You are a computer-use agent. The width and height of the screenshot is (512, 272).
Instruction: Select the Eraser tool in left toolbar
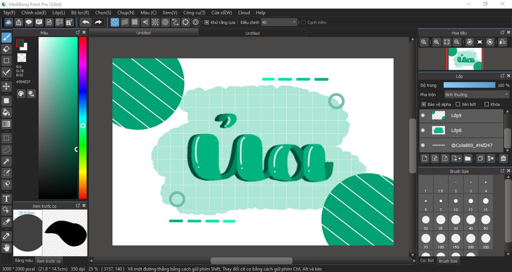[x=6, y=49]
